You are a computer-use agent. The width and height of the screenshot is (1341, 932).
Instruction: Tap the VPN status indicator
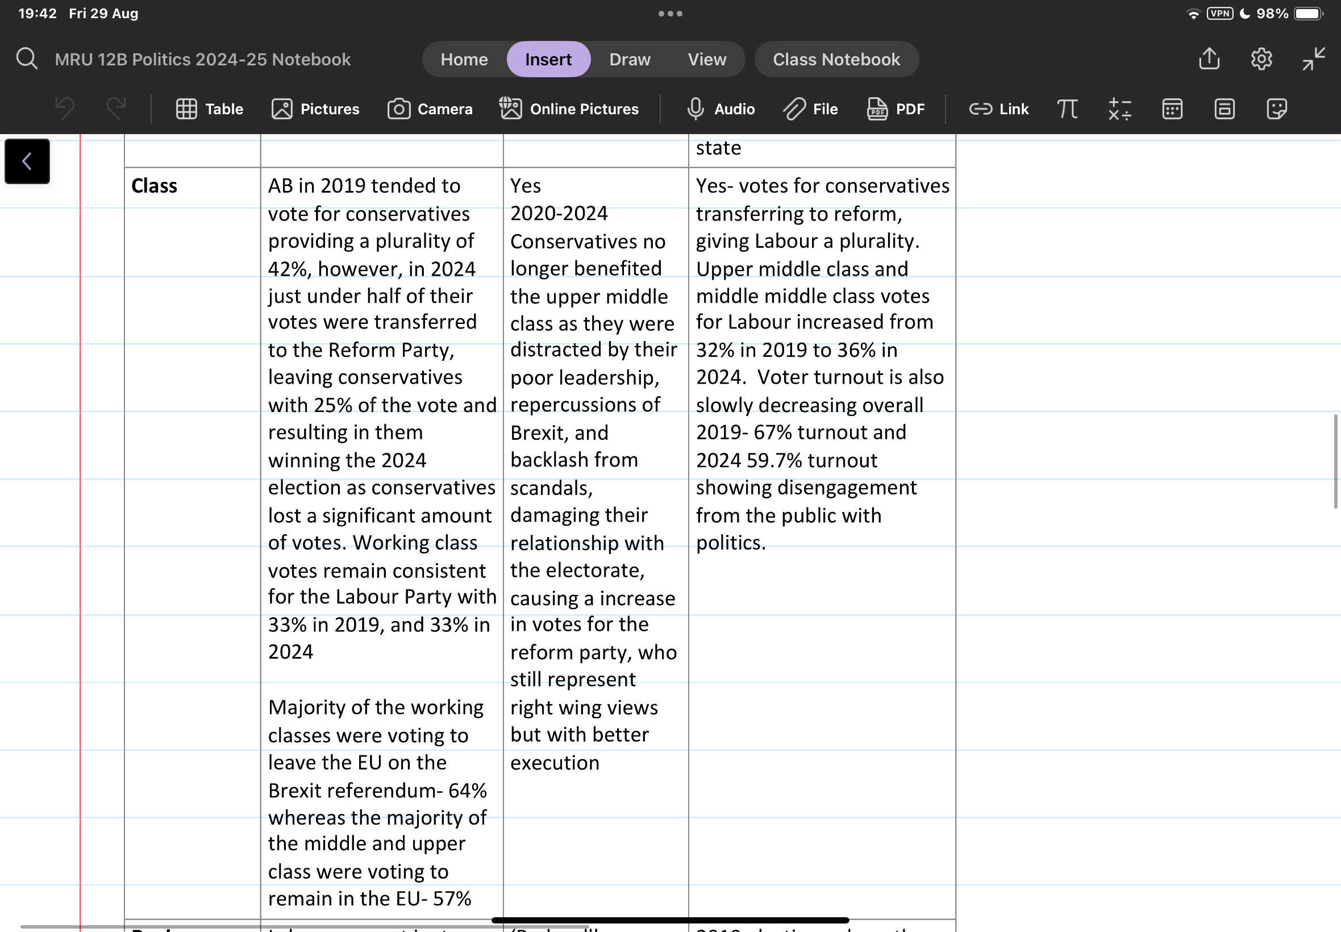1219,14
